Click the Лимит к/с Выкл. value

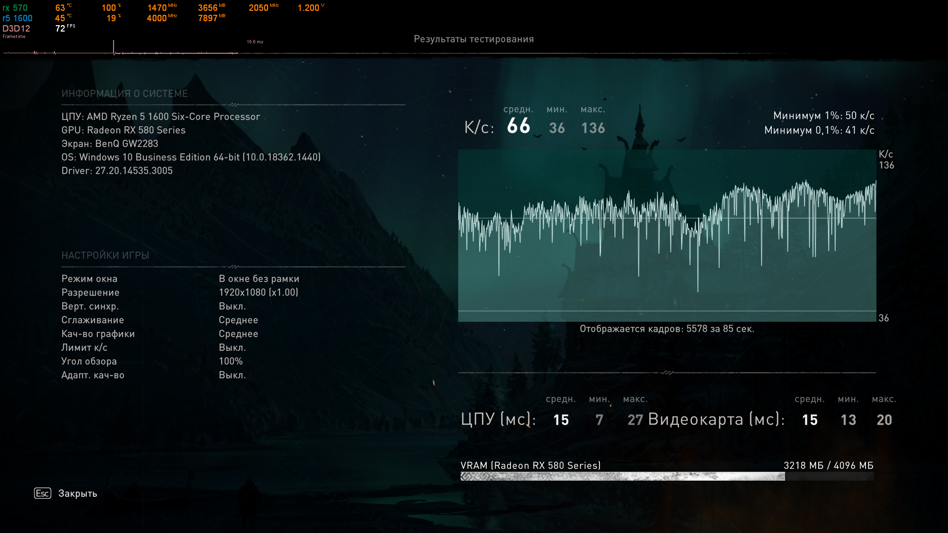click(x=232, y=347)
